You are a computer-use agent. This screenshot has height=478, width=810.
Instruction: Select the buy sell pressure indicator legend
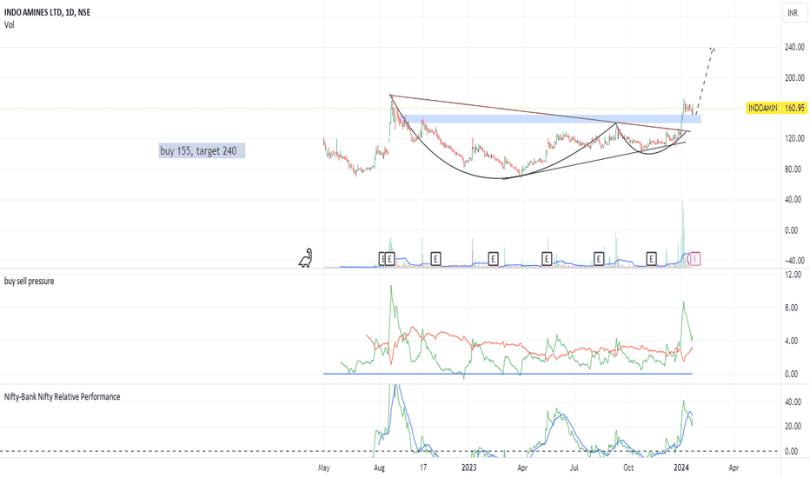[x=29, y=281]
